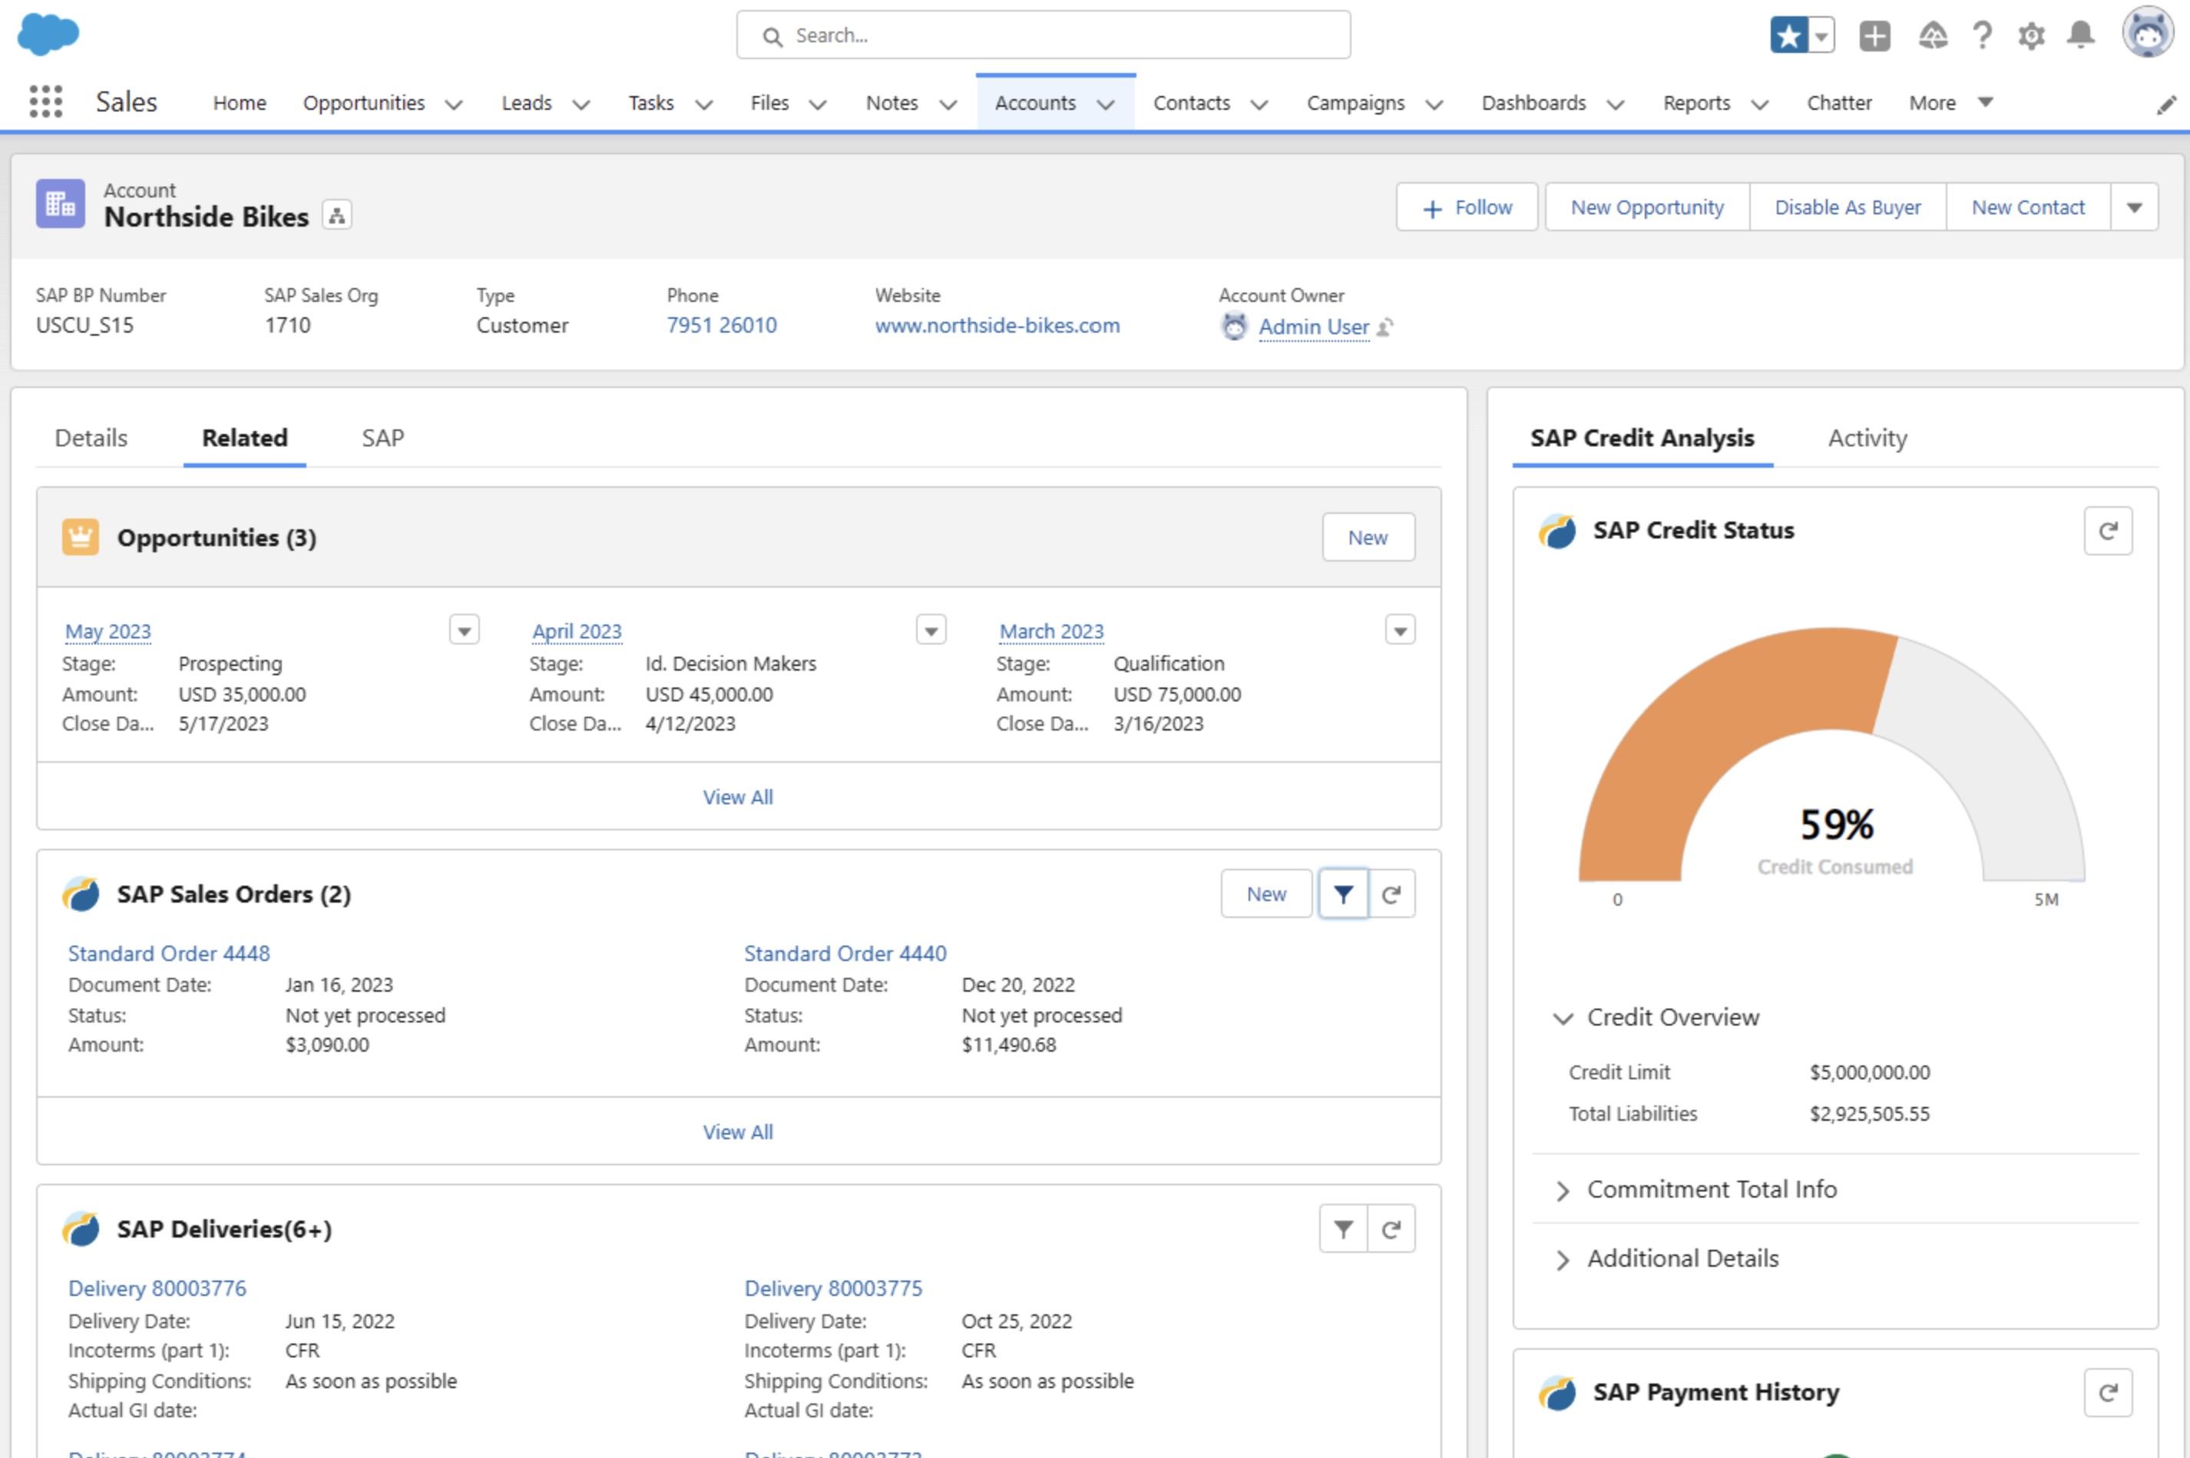Toggle the SAP Deliveries filter
2190x1458 pixels.
click(1343, 1229)
